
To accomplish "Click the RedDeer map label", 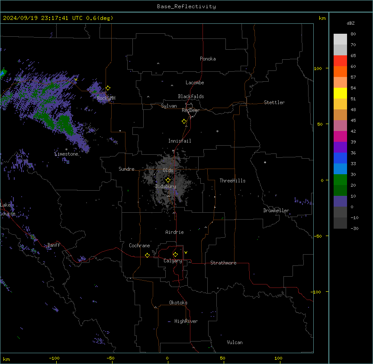I will 190,110.
